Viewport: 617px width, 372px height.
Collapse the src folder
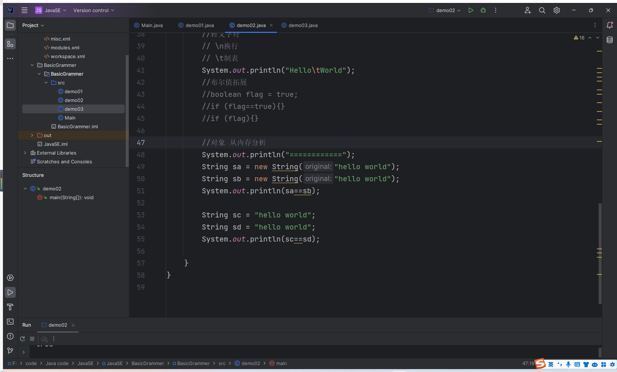46,83
